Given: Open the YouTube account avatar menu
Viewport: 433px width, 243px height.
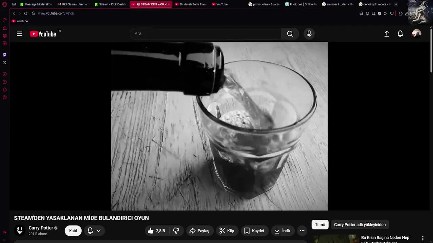Looking at the screenshot, I should tap(417, 34).
